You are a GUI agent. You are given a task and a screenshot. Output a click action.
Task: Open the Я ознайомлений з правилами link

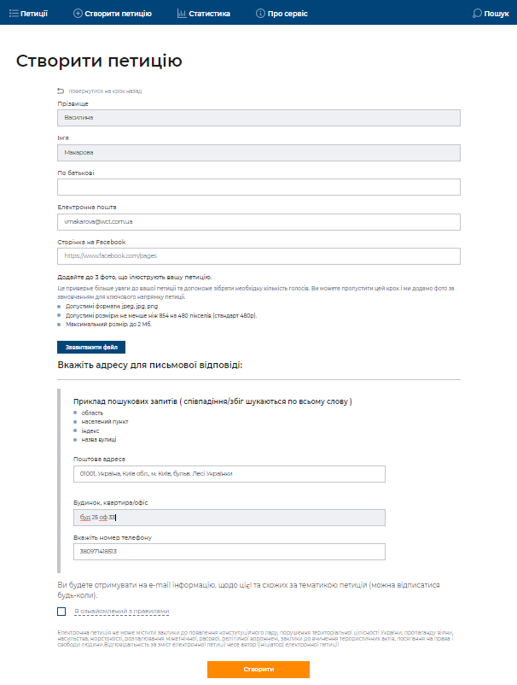[122, 612]
